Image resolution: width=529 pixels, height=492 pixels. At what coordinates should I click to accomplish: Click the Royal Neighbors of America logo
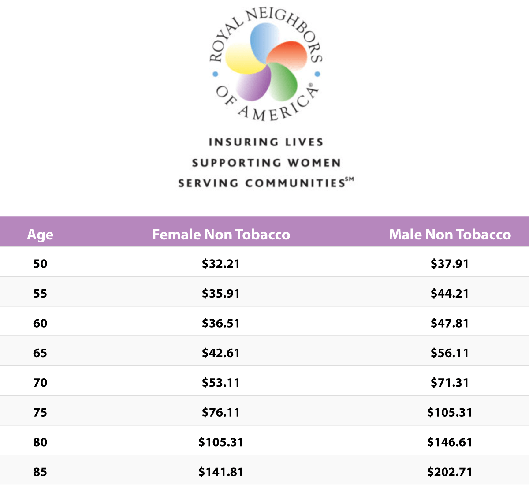pyautogui.click(x=266, y=64)
